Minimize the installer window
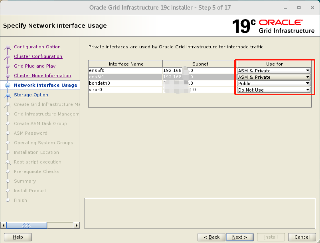This screenshot has width=320, height=243. [x=286, y=8]
